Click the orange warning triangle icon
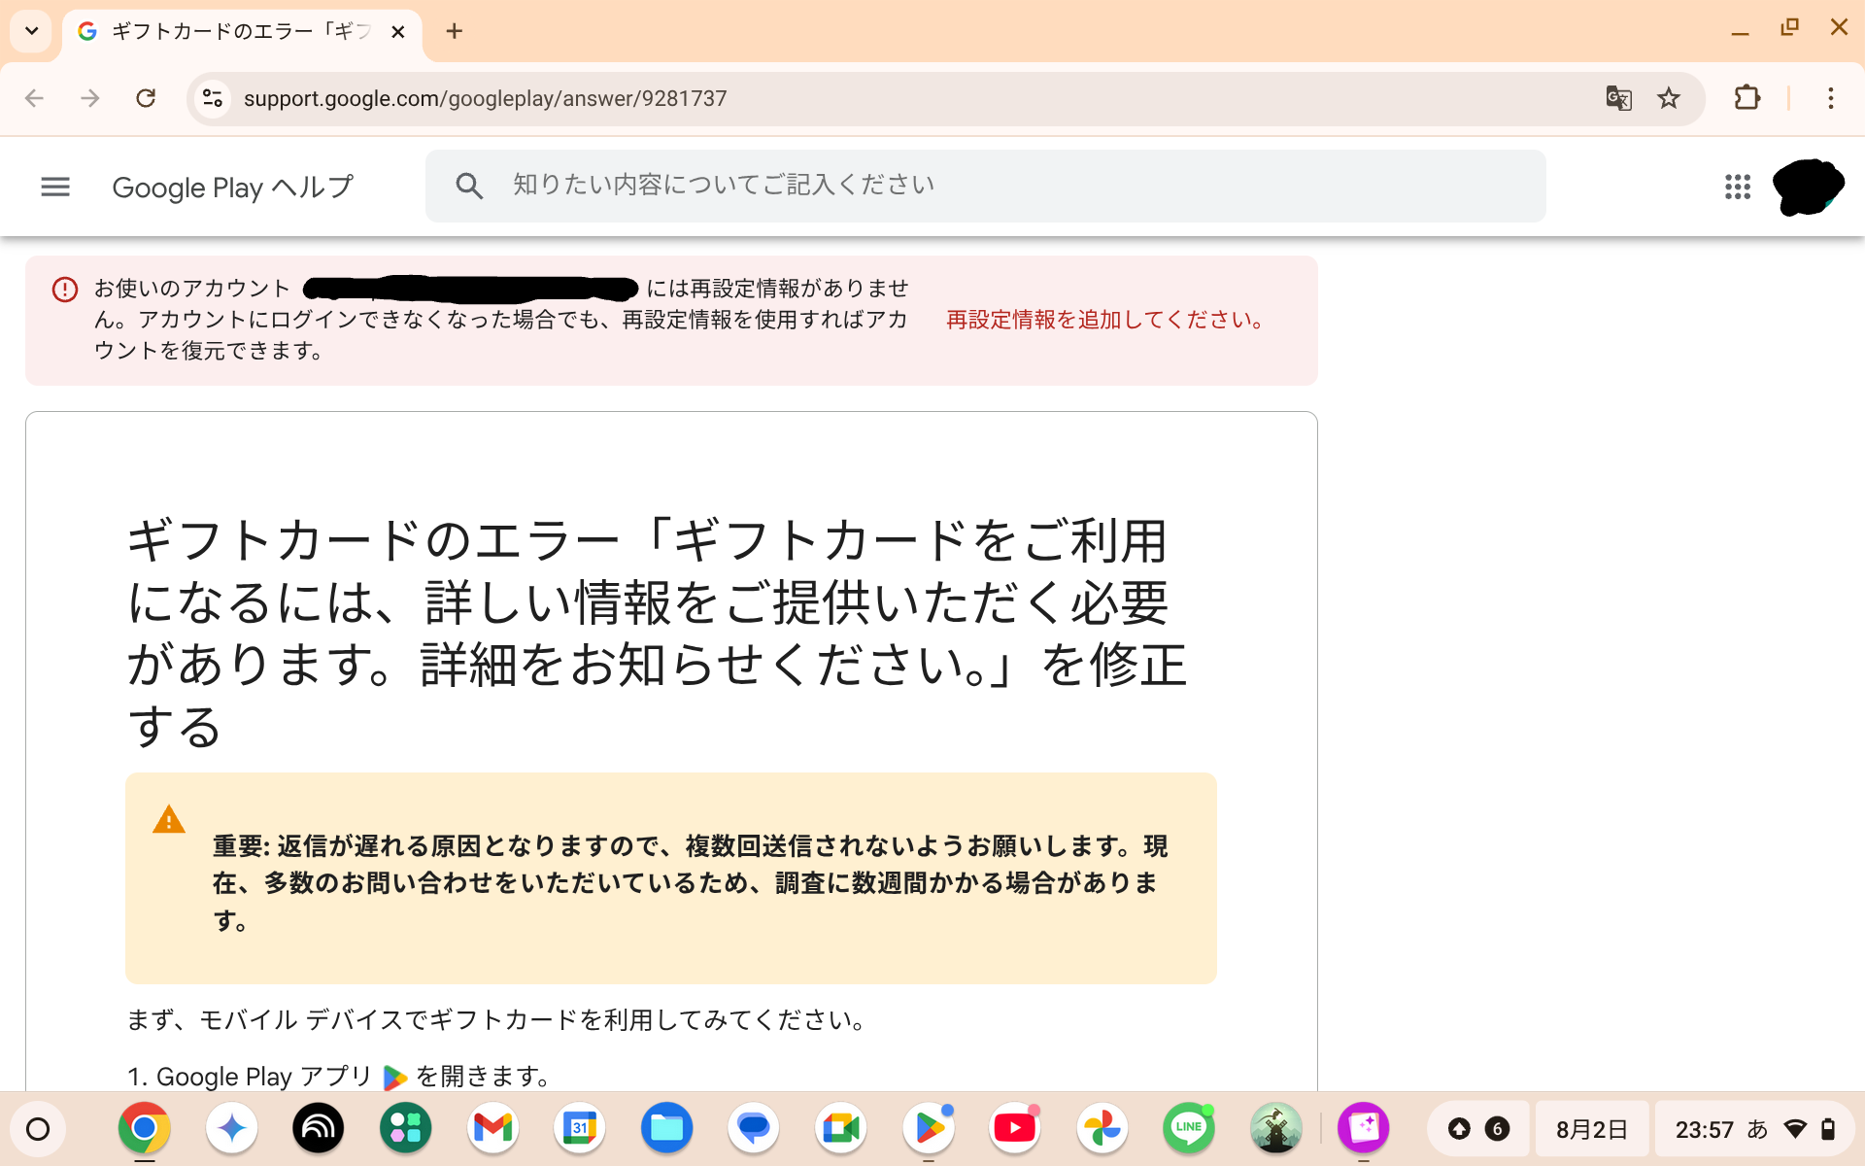The image size is (1865, 1166). tap(169, 819)
